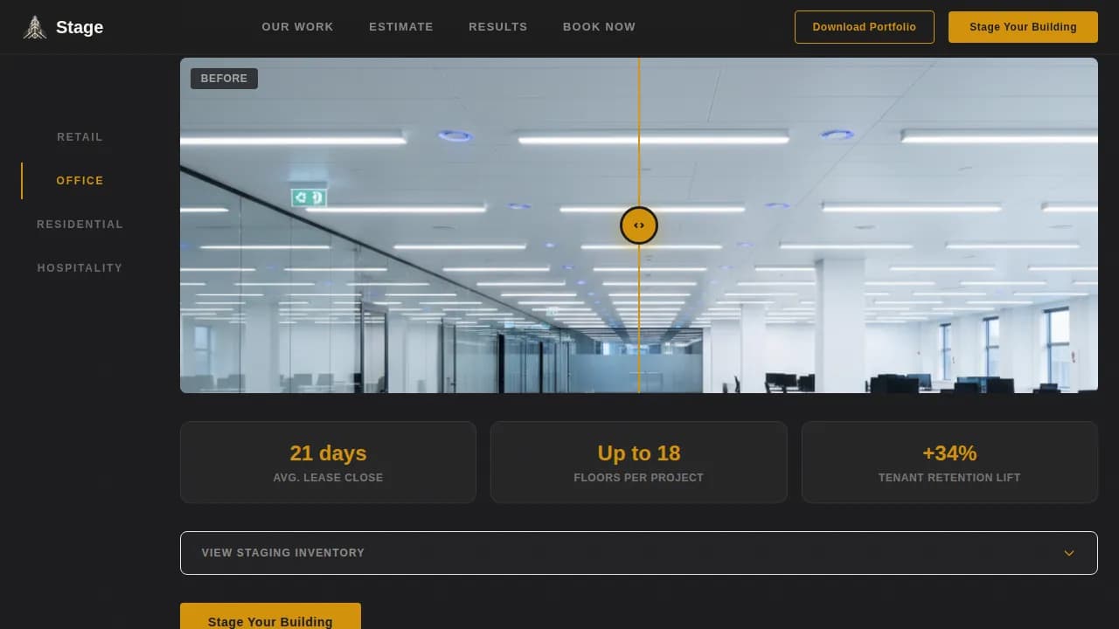
Task: Click the Stage tower logo icon
Action: pyautogui.click(x=35, y=27)
